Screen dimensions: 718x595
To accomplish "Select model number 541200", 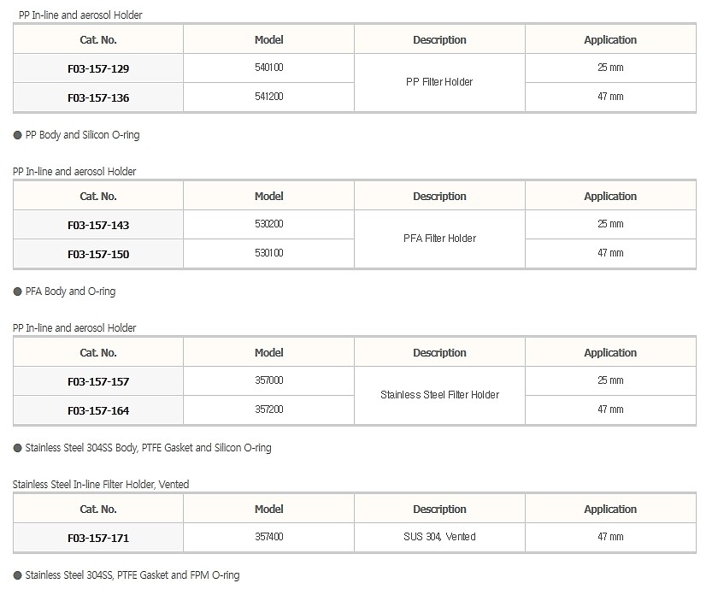I will [x=269, y=97].
